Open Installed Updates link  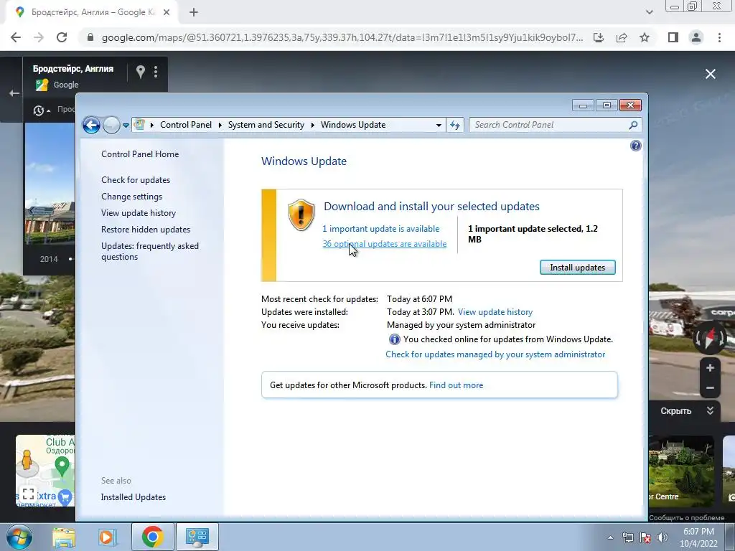(x=133, y=497)
